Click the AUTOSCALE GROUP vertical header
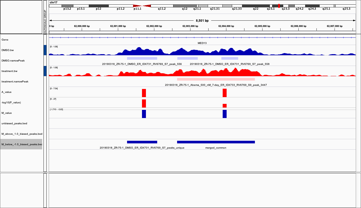361x208 pixels. point(45,21)
